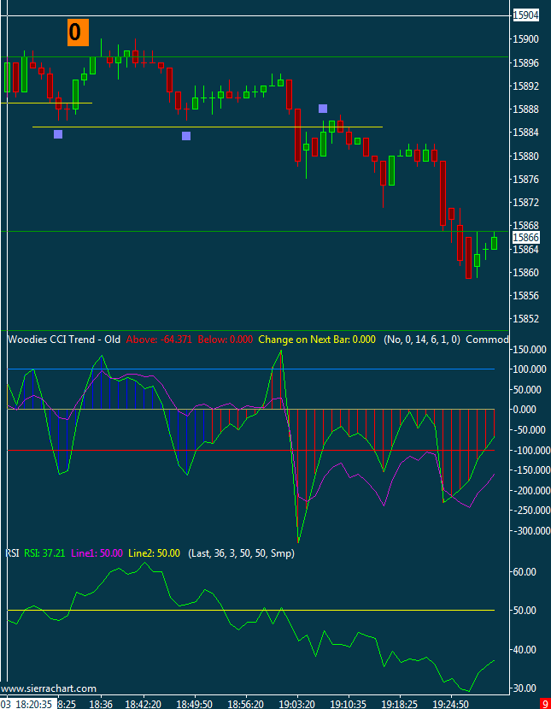Click the last green candlestick on the chart
This screenshot has height=709, width=551.
[x=494, y=242]
